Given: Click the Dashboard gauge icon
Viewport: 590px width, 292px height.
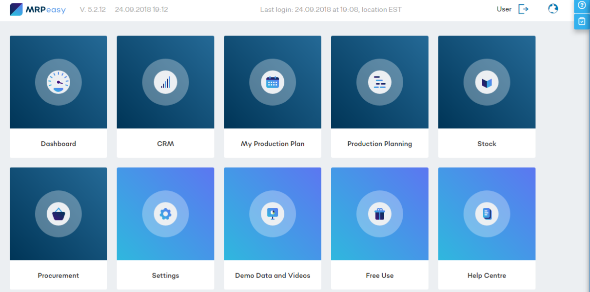Looking at the screenshot, I should [x=59, y=82].
